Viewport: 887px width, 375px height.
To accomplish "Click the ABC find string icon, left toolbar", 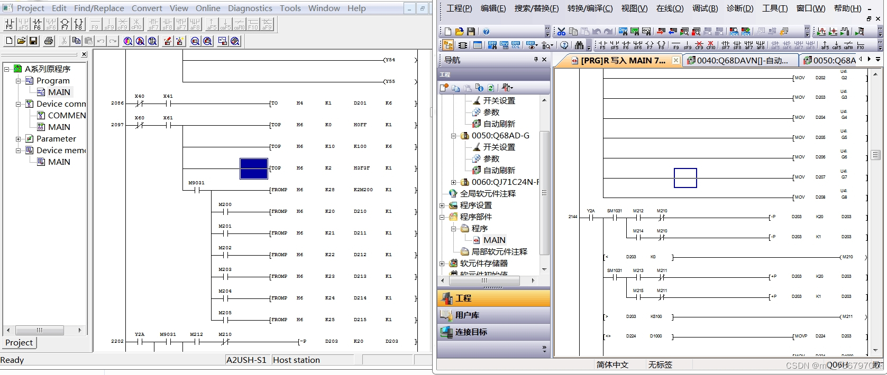I will point(152,41).
